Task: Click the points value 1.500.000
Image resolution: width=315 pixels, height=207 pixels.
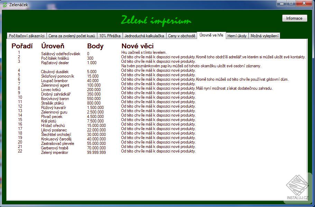Action: pos(95,108)
